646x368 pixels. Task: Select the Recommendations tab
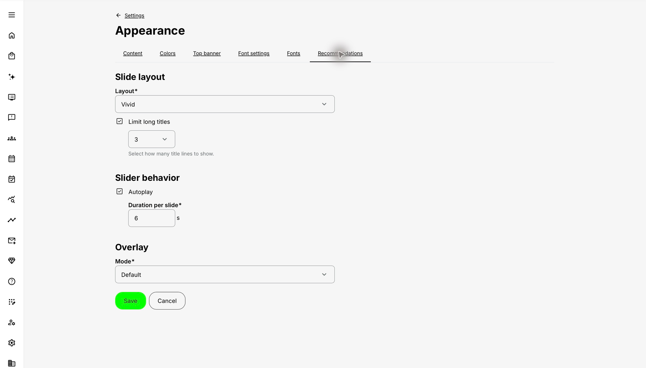pyautogui.click(x=340, y=53)
